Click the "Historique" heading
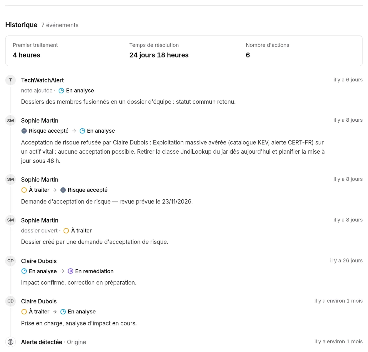This screenshot has height=352, width=368. coord(21,25)
